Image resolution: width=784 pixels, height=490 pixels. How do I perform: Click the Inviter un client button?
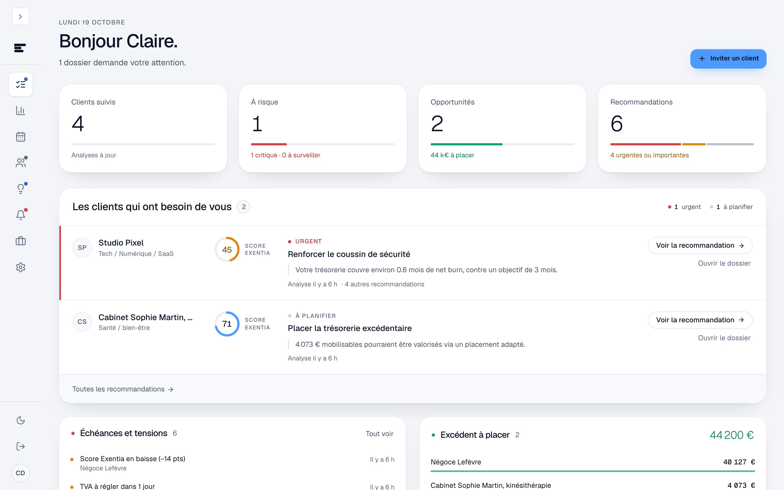(x=728, y=59)
